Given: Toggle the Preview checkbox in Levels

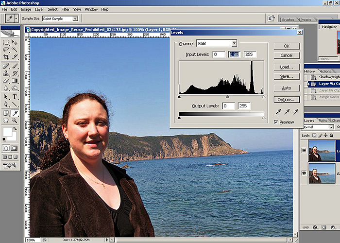Looking at the screenshot, I should 276,122.
